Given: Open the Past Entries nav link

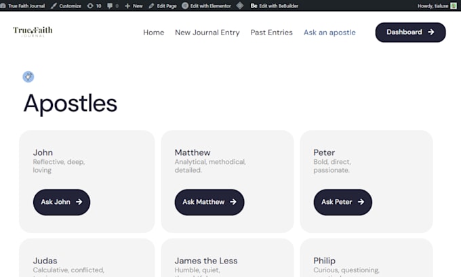Looking at the screenshot, I should tap(271, 33).
